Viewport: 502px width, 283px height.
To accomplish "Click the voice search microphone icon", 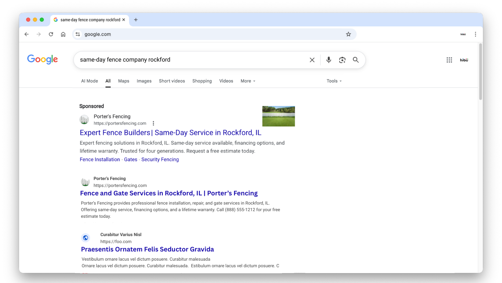I will point(329,60).
